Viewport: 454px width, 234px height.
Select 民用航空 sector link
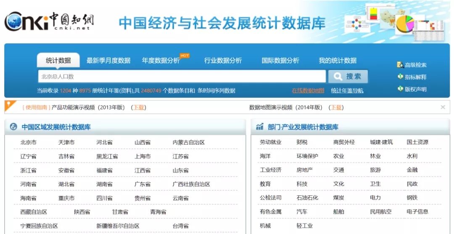coord(381,212)
